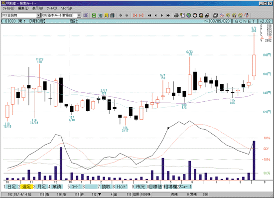Expand the 013:全銘柄 stock list dropdown

tap(38, 15)
